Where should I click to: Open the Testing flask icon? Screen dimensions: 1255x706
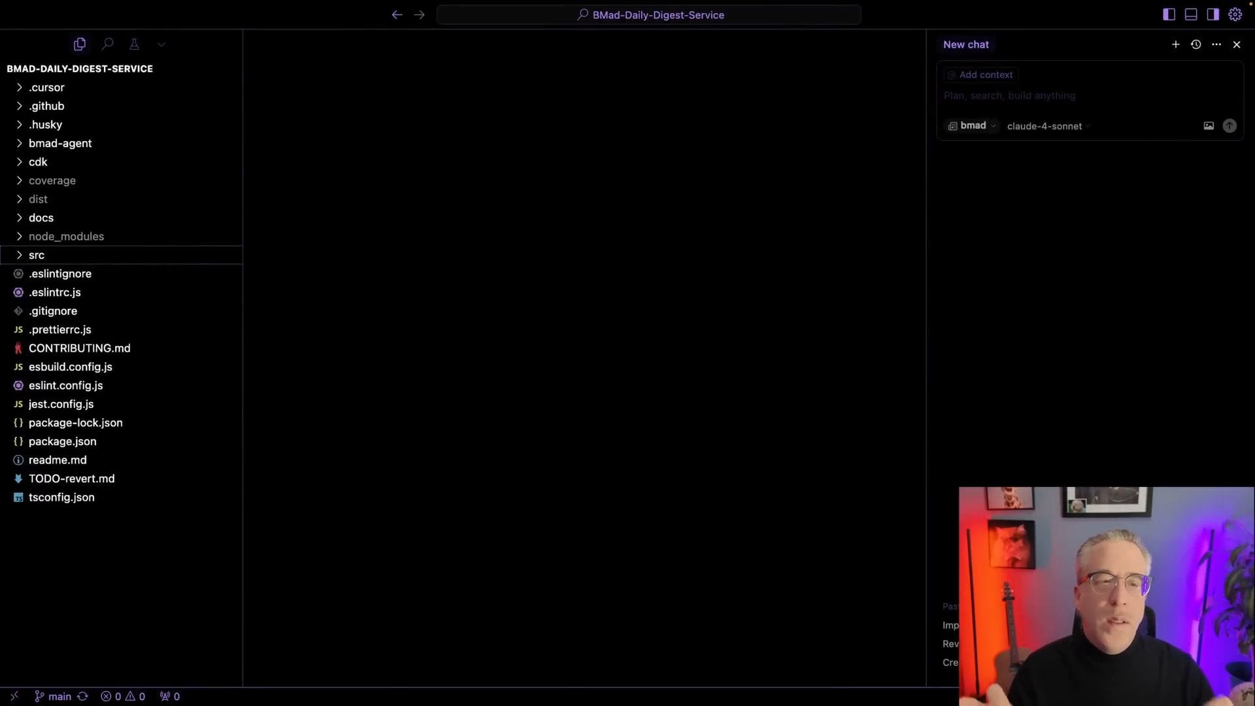(x=134, y=44)
